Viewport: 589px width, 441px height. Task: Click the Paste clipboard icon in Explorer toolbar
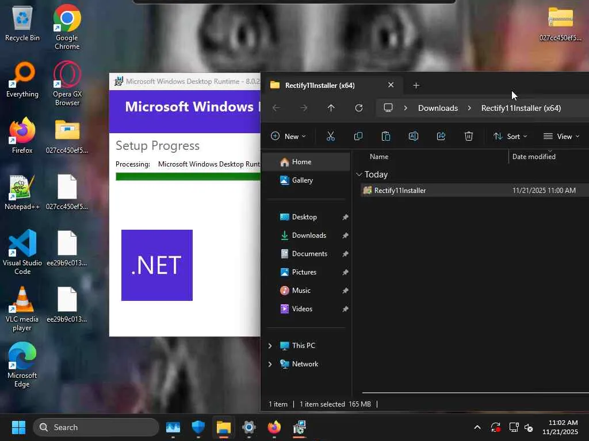point(386,136)
